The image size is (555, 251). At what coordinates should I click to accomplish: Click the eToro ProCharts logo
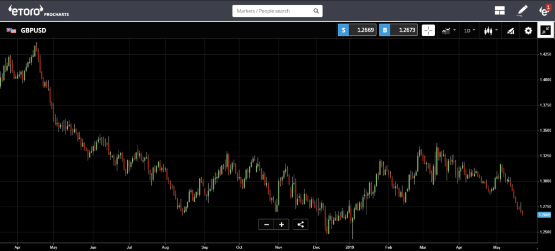tap(38, 11)
